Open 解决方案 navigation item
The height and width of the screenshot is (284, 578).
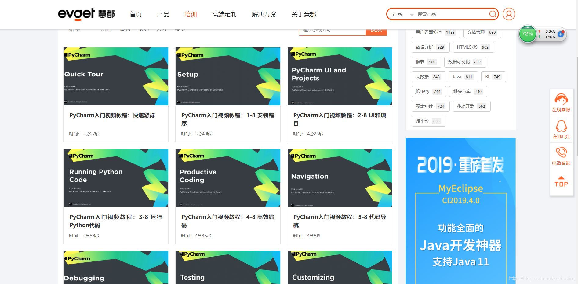pos(264,14)
